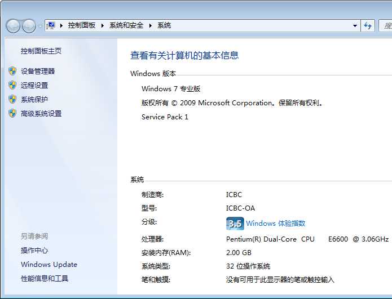Click the refresh button beside the address bar
The height and width of the screenshot is (299, 392).
[x=368, y=25]
